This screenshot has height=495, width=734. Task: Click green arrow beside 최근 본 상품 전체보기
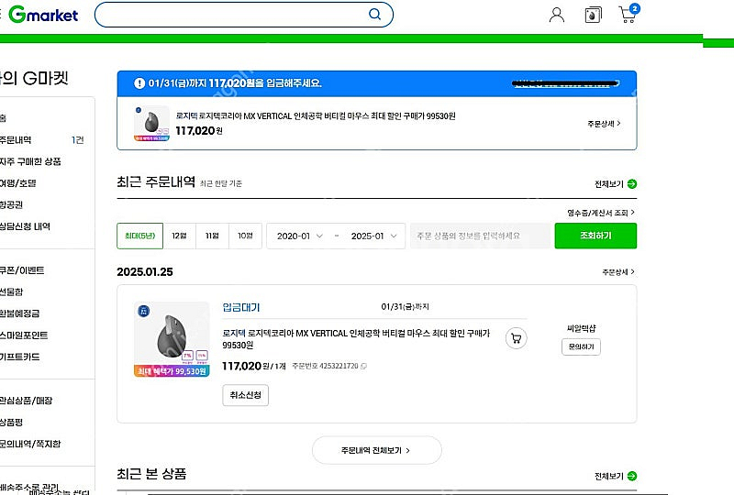coord(632,476)
